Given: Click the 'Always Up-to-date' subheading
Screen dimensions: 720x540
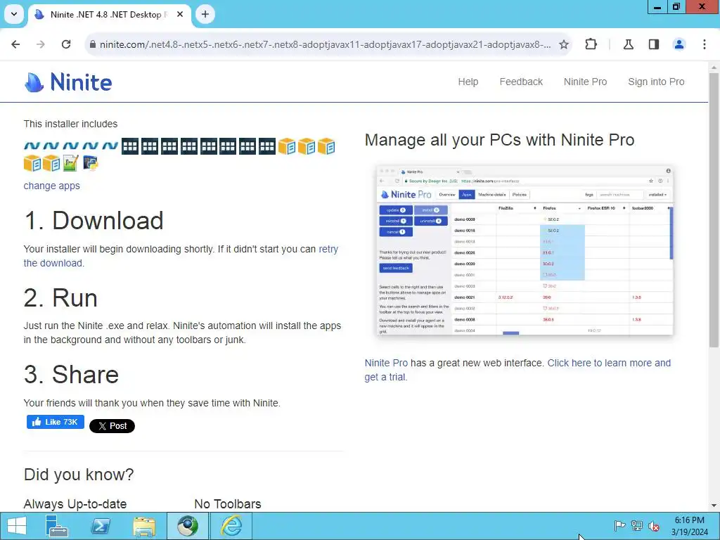Looking at the screenshot, I should pyautogui.click(x=75, y=503).
